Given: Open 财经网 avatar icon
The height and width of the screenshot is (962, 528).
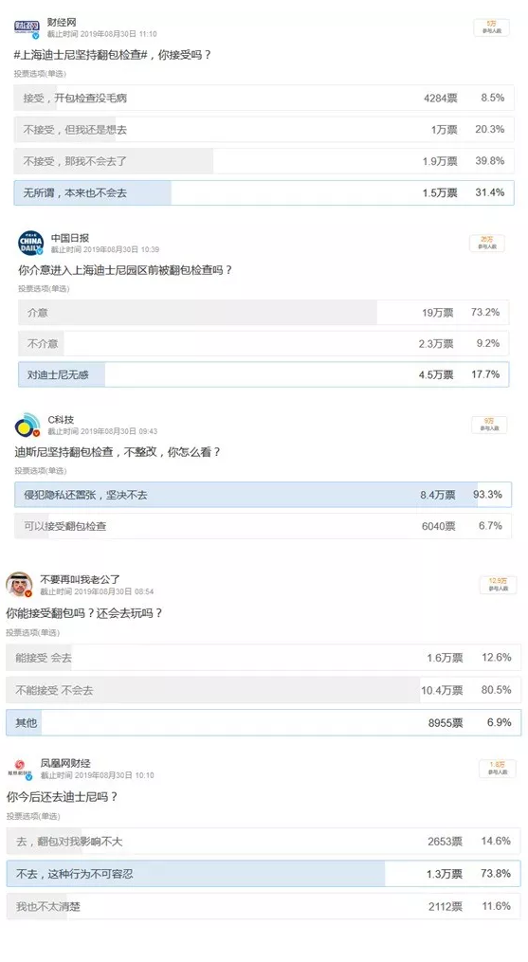Looking at the screenshot, I should coord(27,27).
